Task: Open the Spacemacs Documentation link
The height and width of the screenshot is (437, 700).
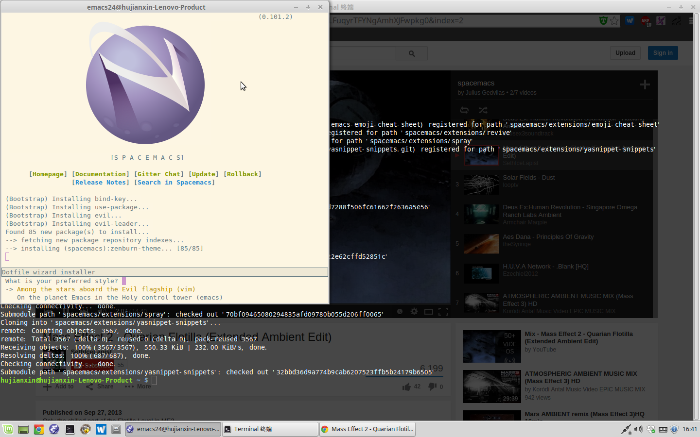Action: click(101, 174)
